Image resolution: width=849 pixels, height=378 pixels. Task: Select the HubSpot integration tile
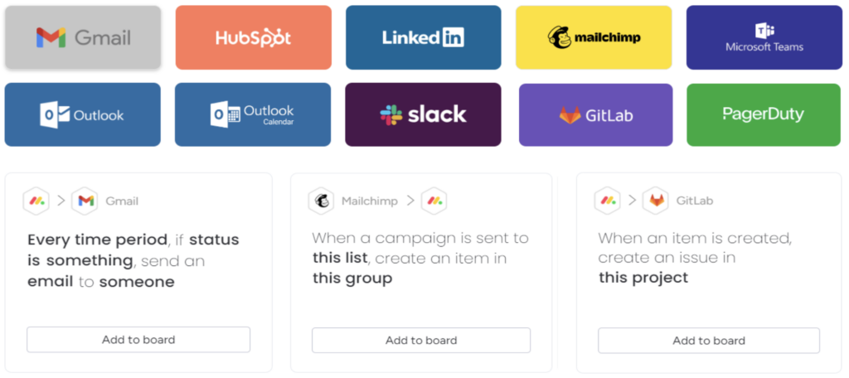[254, 37]
